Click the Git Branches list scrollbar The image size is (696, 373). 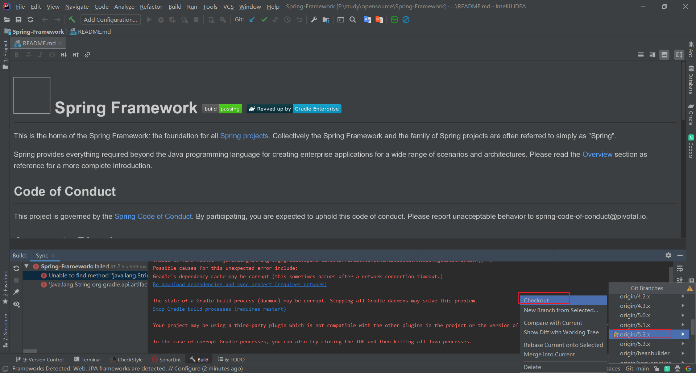pos(693,327)
